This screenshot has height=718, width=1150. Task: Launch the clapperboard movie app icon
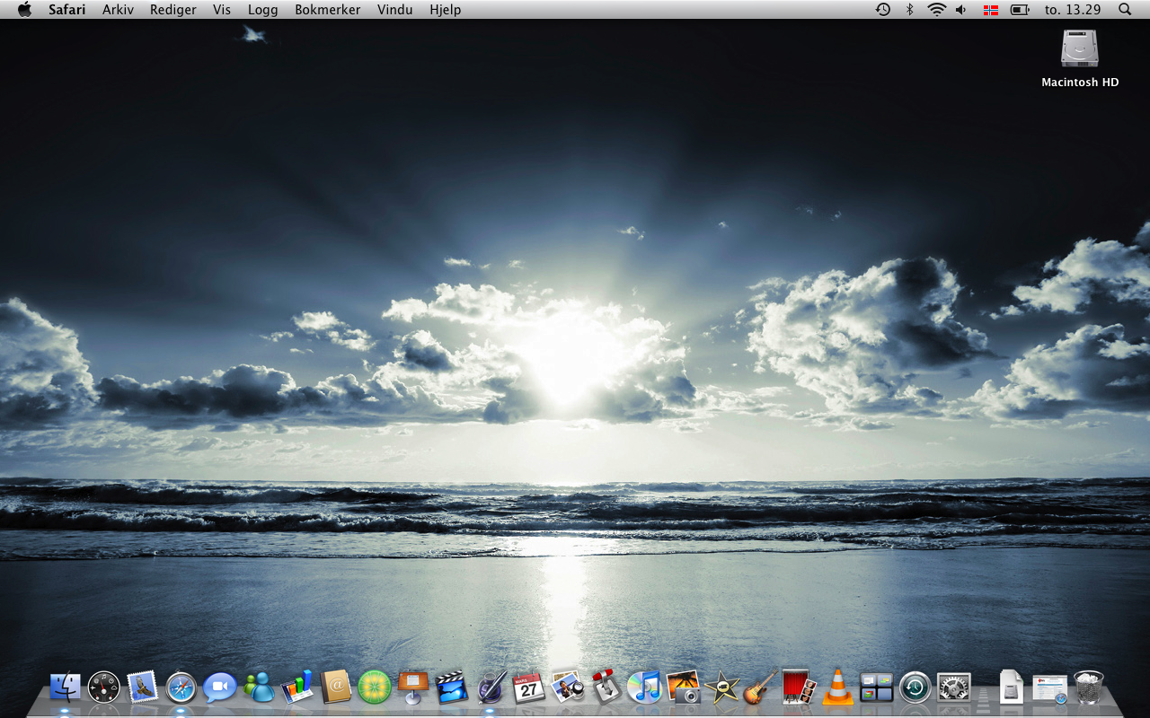(451, 687)
